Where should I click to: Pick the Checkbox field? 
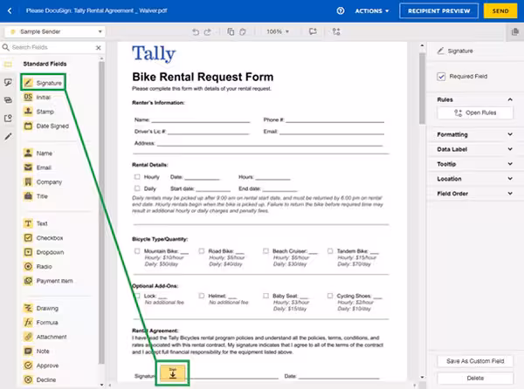pos(44,238)
